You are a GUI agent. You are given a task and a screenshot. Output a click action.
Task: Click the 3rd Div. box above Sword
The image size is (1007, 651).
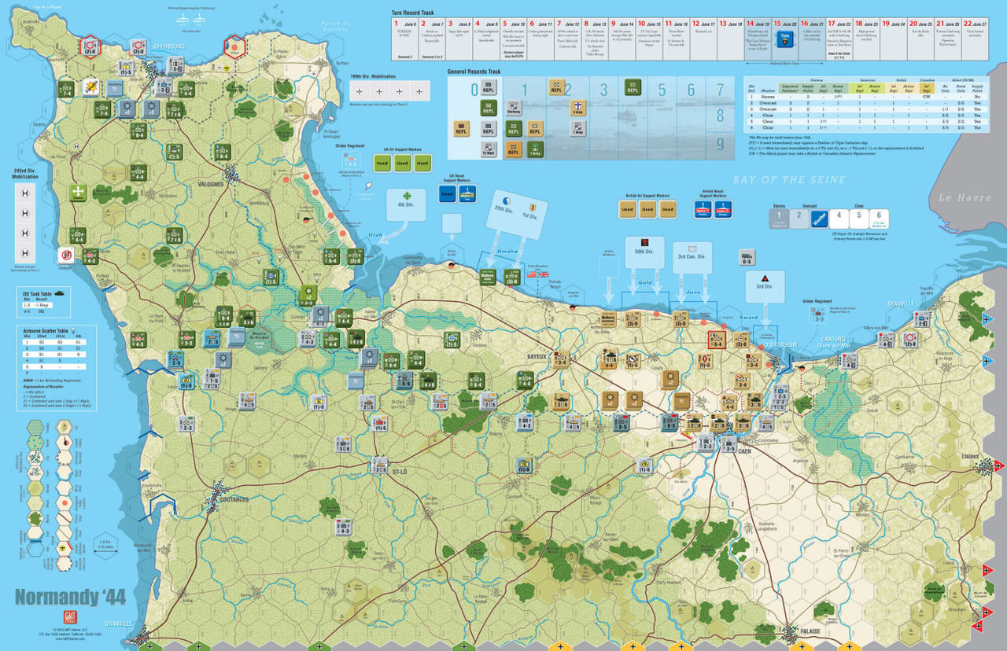click(764, 285)
